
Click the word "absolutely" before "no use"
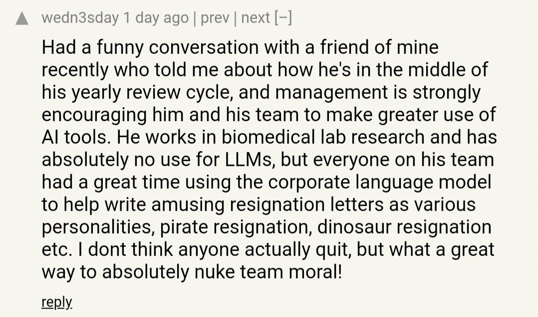click(85, 160)
